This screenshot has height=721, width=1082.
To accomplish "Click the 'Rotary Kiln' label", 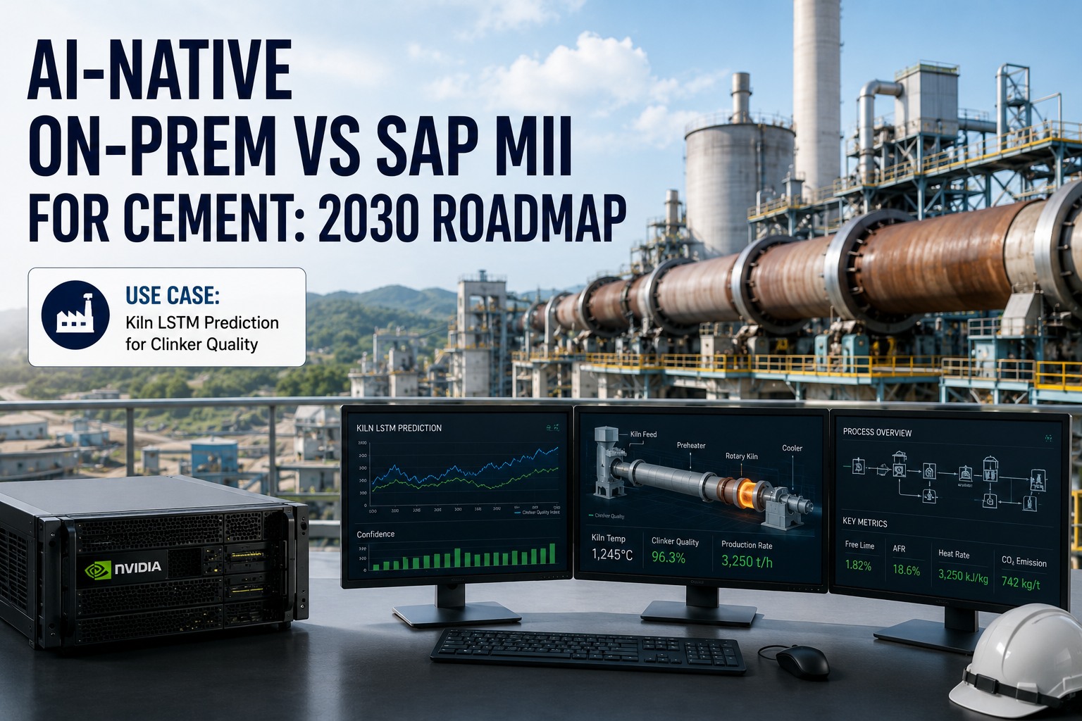I will (x=742, y=456).
